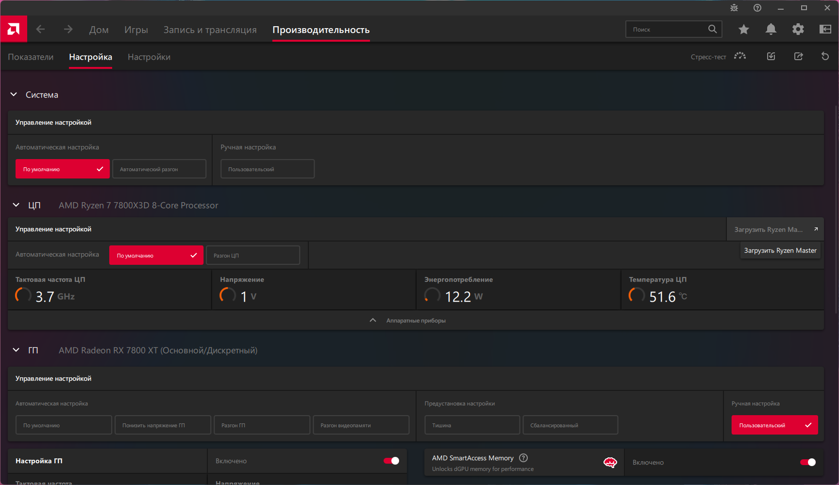The image size is (839, 485).
Task: Click AMD Ryzen 7 7800X3D processor name
Action: click(x=138, y=205)
